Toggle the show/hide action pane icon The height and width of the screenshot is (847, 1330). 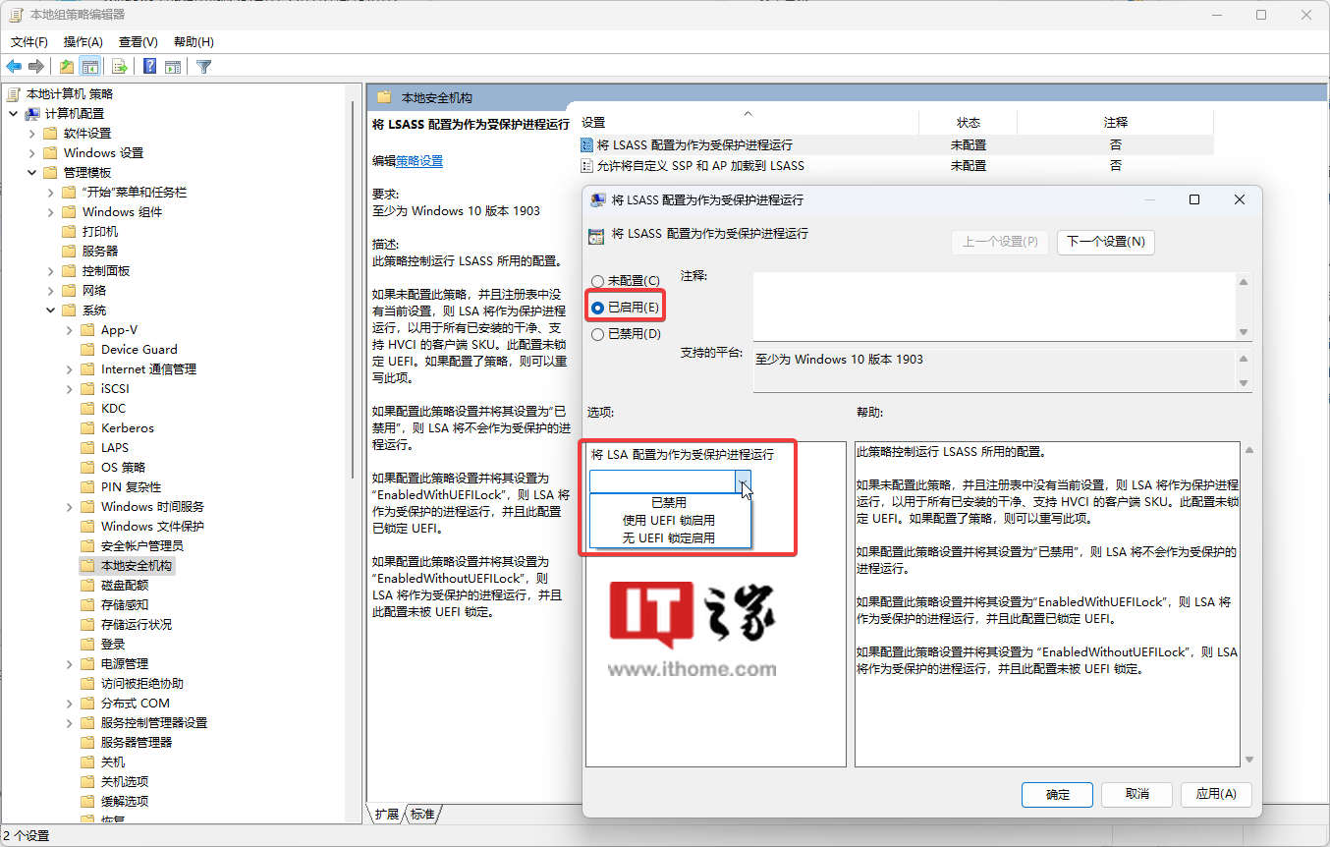(x=173, y=67)
